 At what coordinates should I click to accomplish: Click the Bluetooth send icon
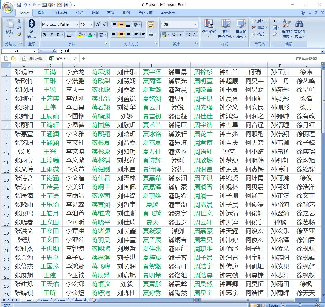[31, 24]
